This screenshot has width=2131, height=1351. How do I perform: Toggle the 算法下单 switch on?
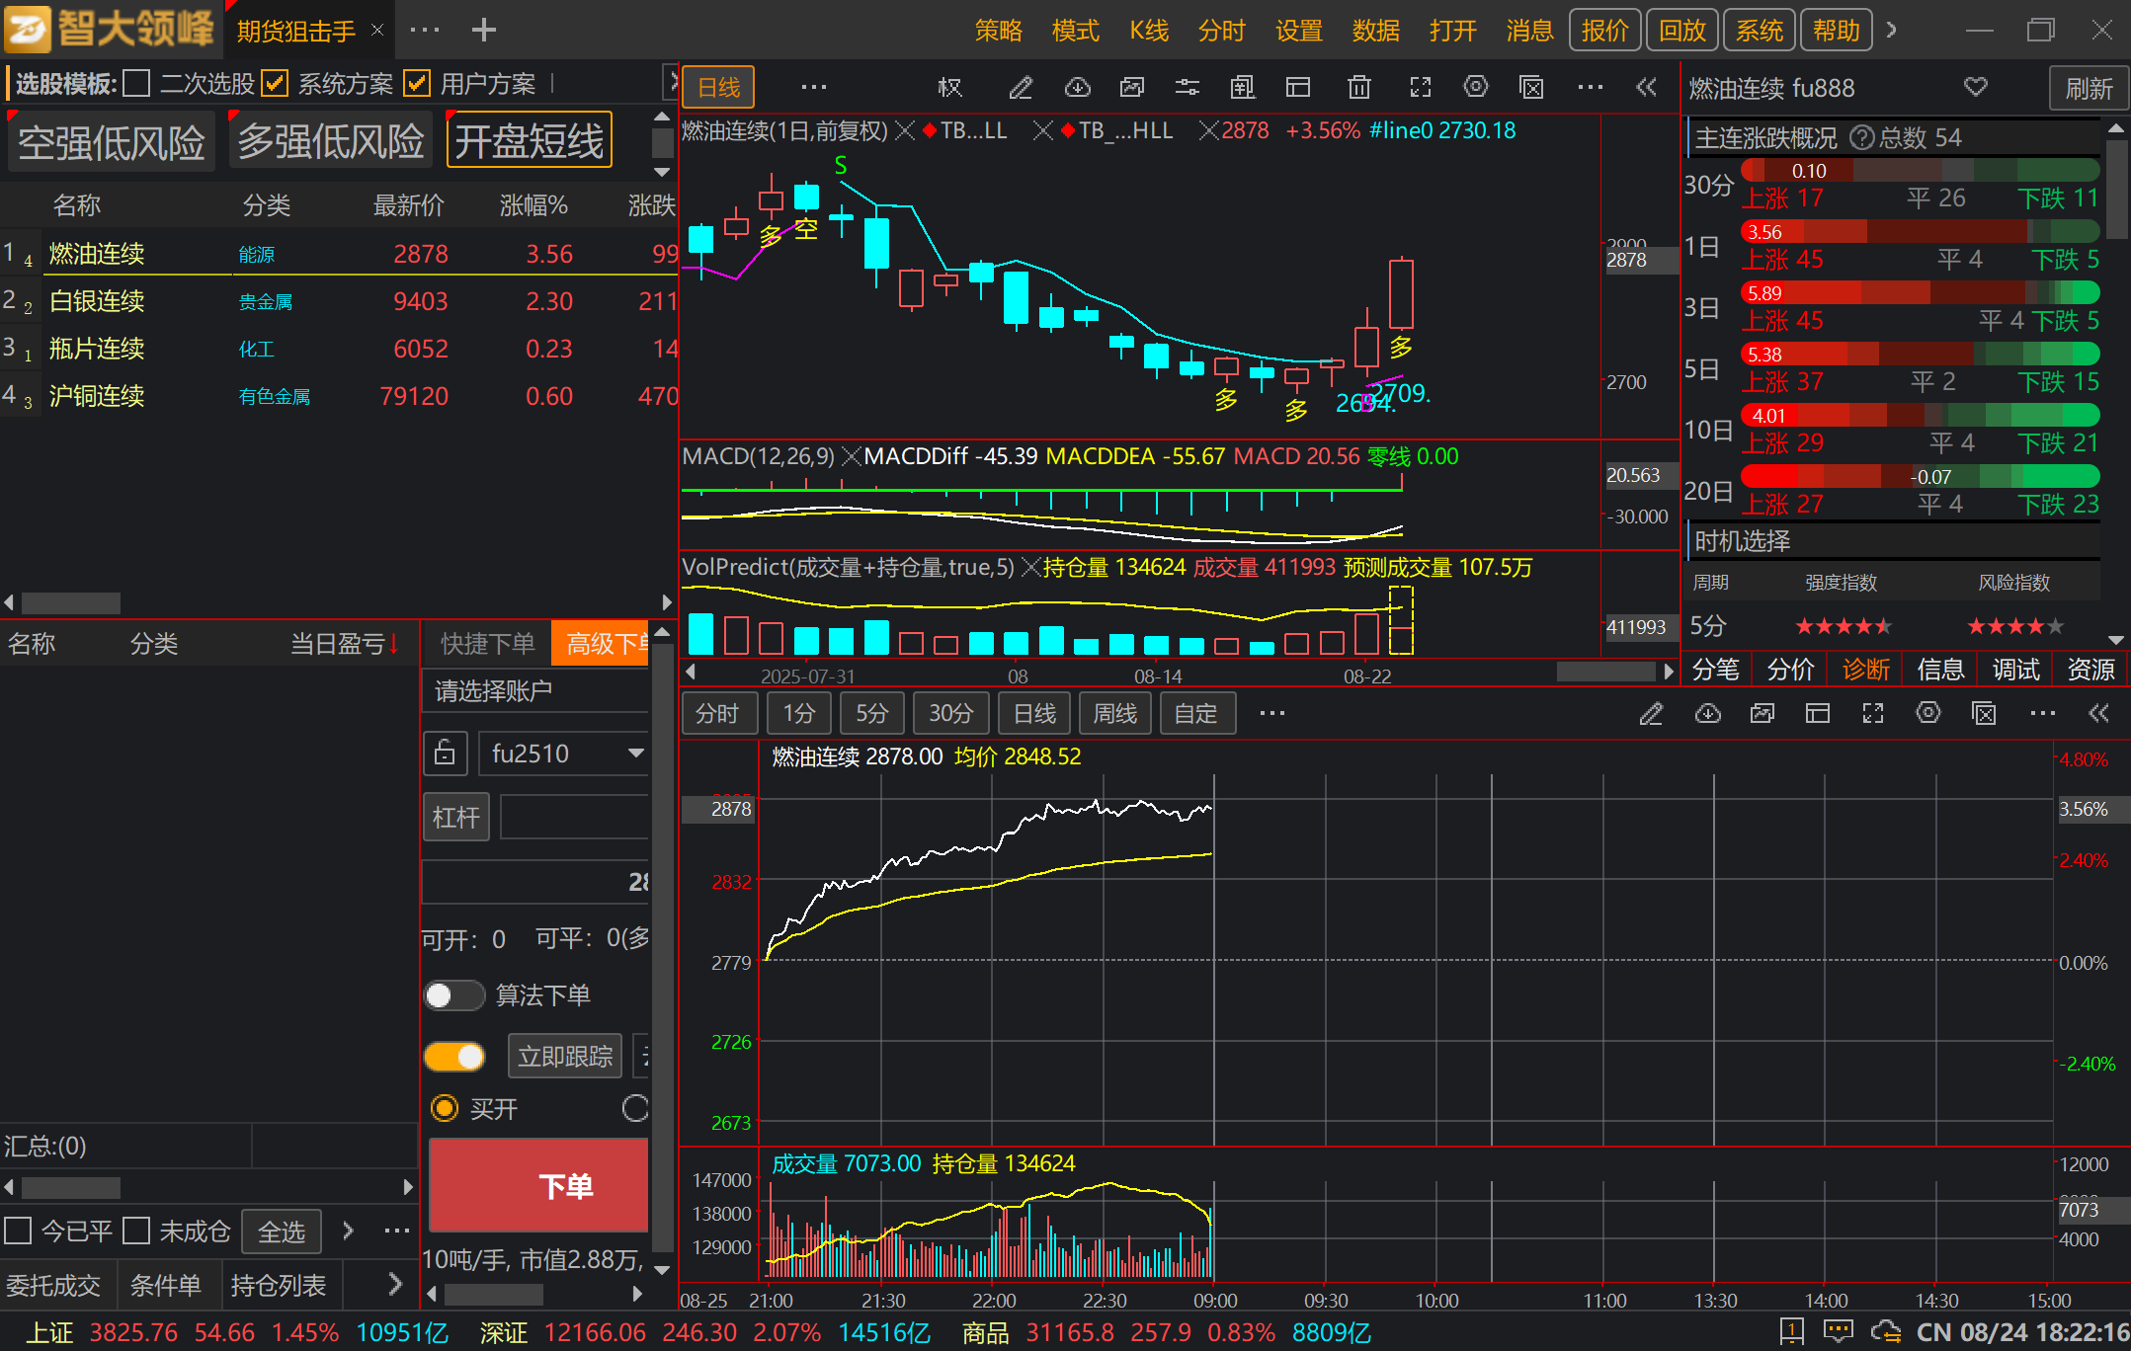(x=453, y=995)
